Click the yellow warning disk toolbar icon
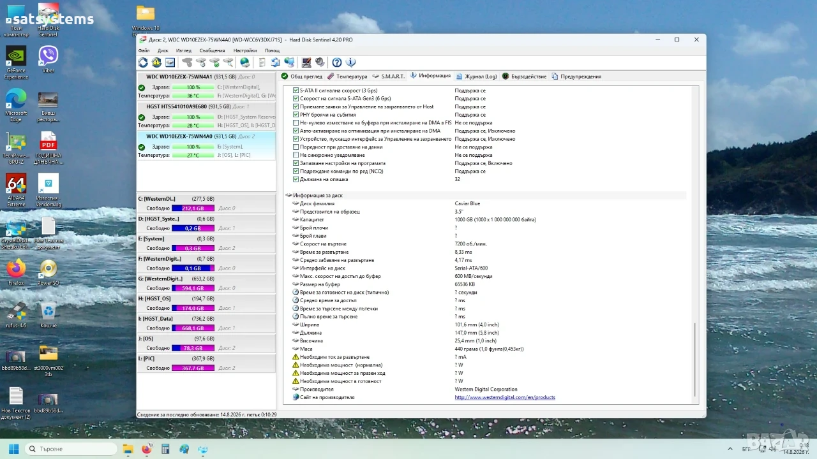817x459 pixels. 156,62
